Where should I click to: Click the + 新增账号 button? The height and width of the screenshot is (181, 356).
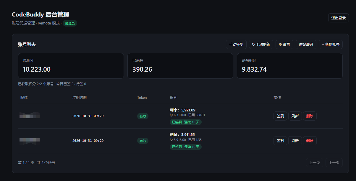point(331,45)
